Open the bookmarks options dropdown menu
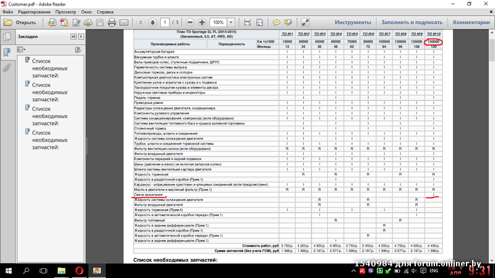 [x=21, y=49]
